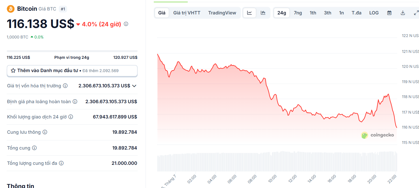Screen dimensions: 419x188
Task: Click the 24h price range bar
Action: pyautogui.click(x=72, y=51)
